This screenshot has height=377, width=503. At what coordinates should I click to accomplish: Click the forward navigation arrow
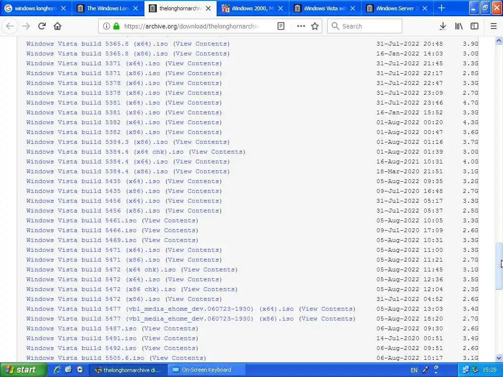pos(26,27)
